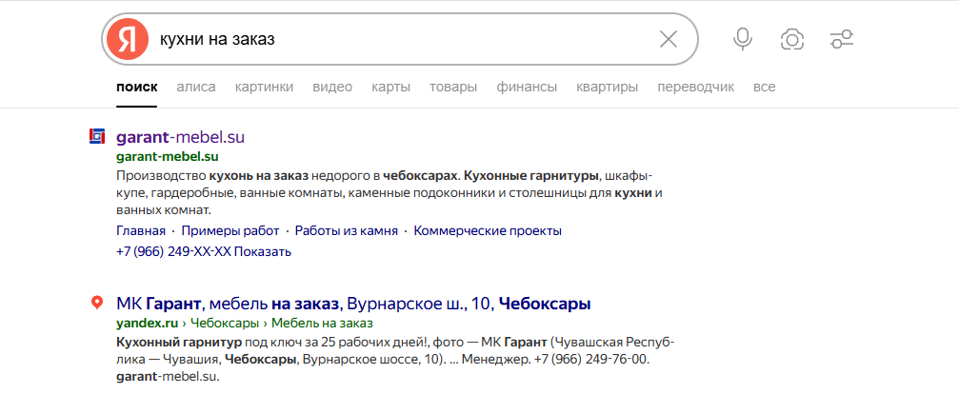
Task: Switch to the картинки tab
Action: click(264, 87)
